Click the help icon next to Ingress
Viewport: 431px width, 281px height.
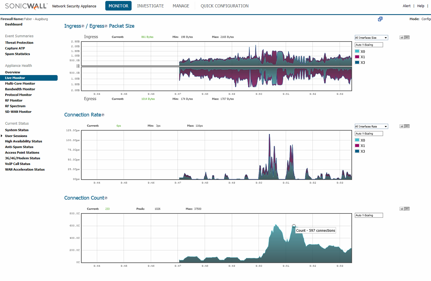tap(83, 26)
